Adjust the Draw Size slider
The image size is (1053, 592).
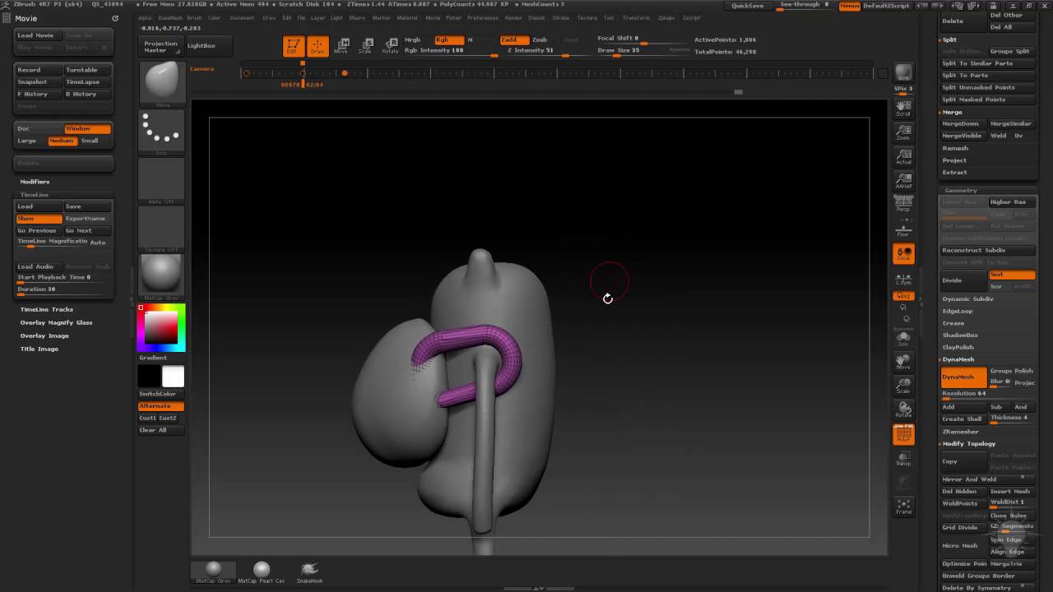(643, 51)
